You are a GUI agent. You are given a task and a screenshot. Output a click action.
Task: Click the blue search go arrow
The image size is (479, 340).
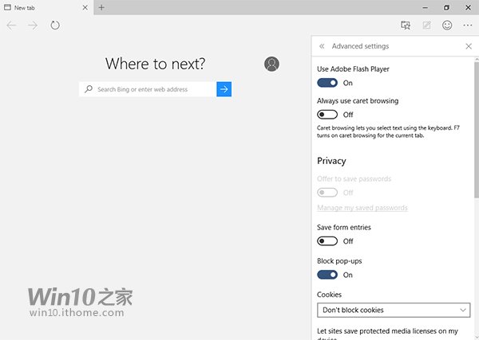click(x=224, y=89)
